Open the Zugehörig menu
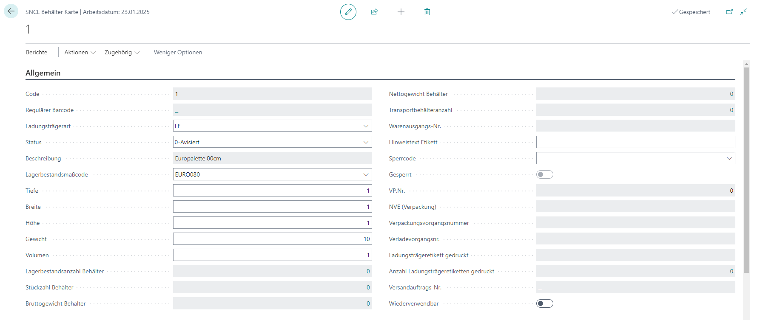757x320 pixels. tap(122, 52)
